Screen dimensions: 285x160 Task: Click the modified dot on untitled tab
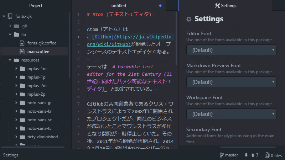coord(160,6)
